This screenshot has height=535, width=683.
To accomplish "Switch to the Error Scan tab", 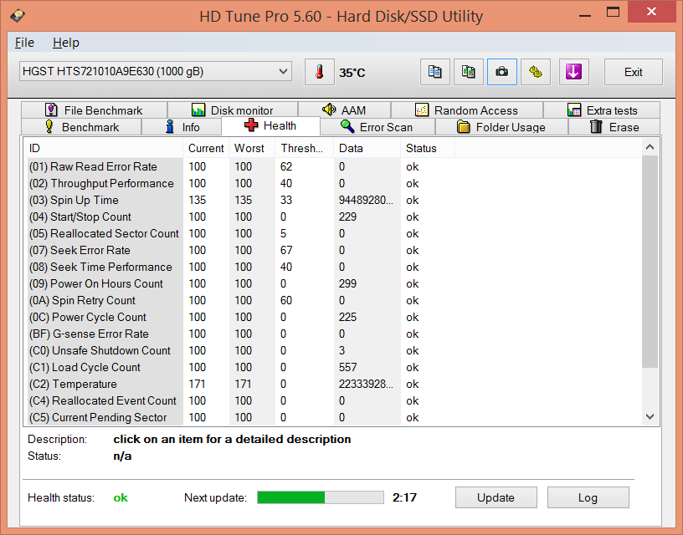I will click(377, 127).
